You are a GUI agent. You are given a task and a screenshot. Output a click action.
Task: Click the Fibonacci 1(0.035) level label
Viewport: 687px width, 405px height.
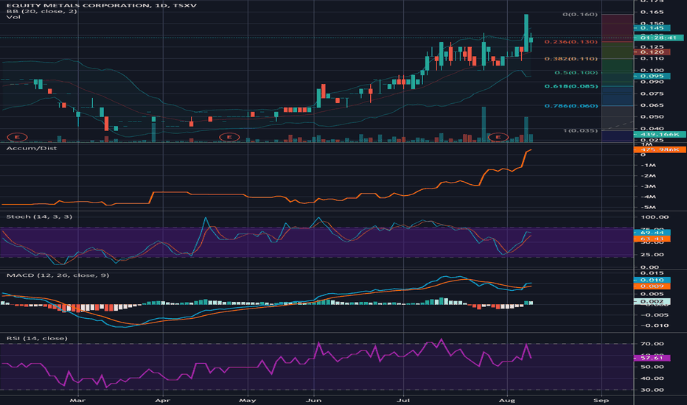pyautogui.click(x=580, y=130)
